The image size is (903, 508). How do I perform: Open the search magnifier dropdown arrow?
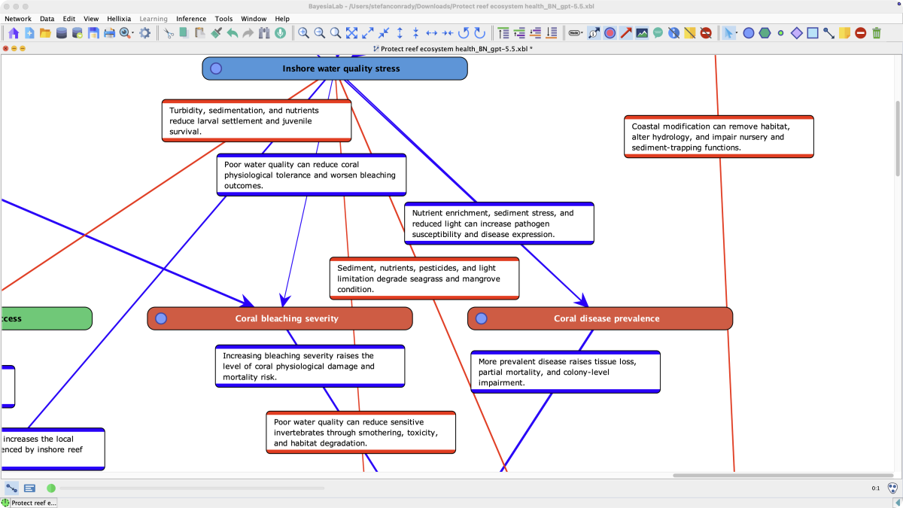tap(132, 33)
